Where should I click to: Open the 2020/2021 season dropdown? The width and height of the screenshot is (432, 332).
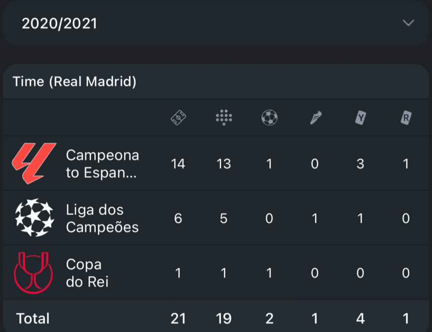pos(59,24)
